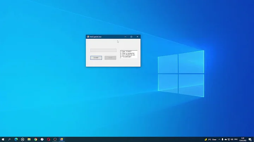
Task: Launch Microsoft Edge from taskbar
Action: [x=16, y=139]
